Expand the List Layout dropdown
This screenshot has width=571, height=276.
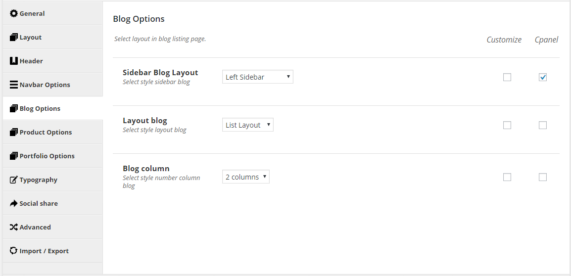[x=247, y=125]
